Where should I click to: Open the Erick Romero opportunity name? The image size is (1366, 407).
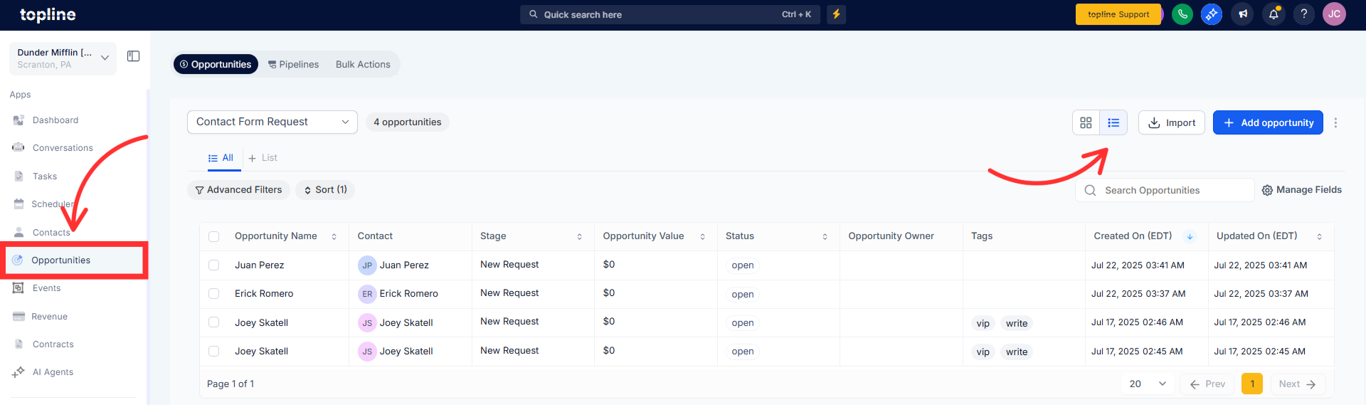(x=264, y=294)
